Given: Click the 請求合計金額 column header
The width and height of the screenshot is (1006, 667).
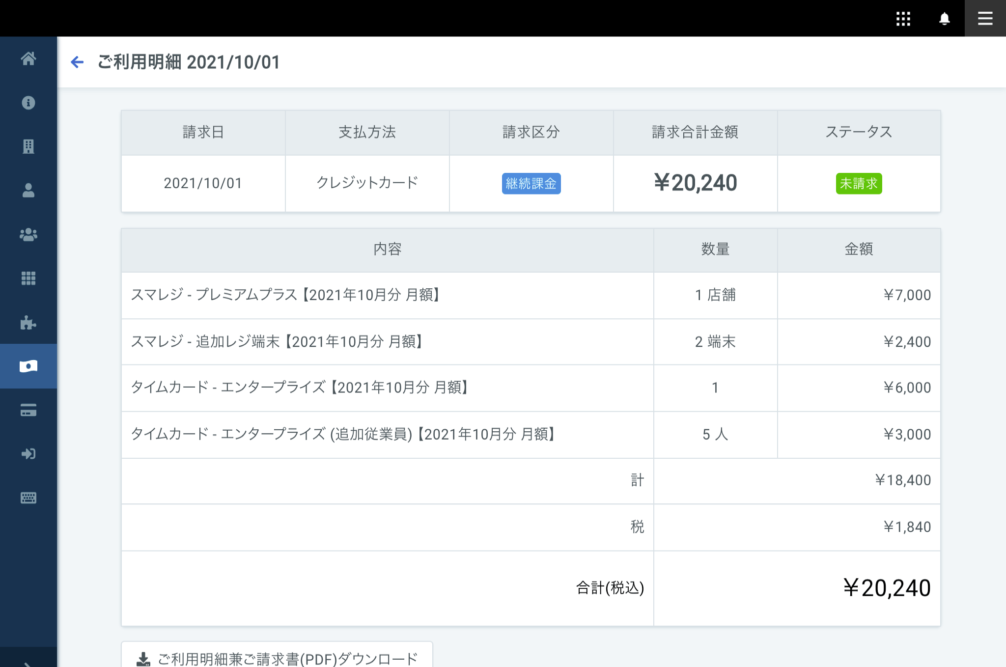Looking at the screenshot, I should (x=695, y=133).
